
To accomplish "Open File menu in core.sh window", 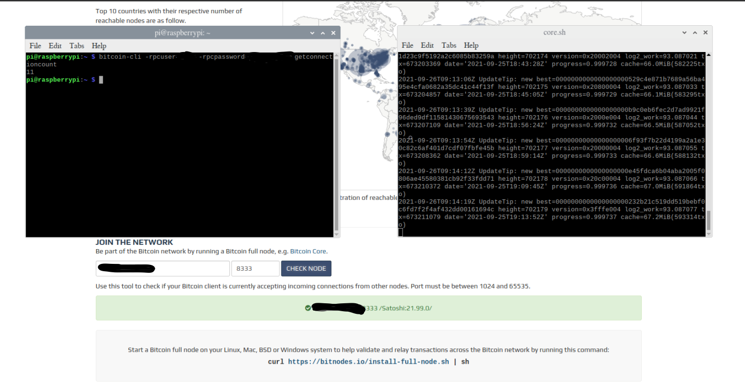I will coord(408,45).
